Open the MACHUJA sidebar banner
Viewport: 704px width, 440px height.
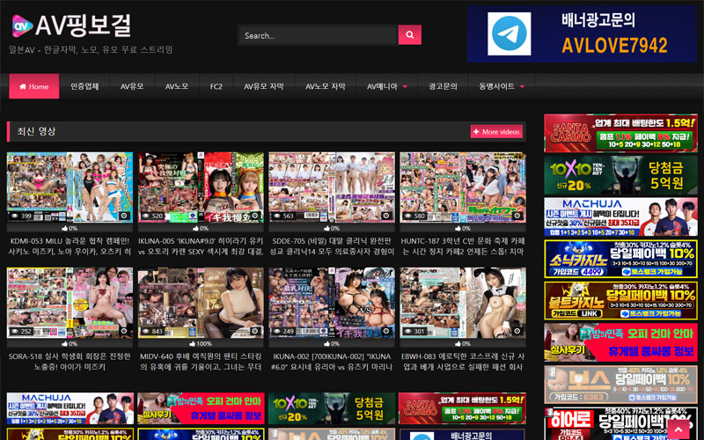(x=620, y=216)
